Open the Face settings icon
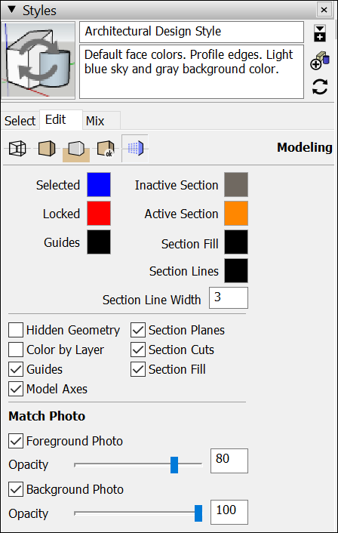 [x=47, y=149]
